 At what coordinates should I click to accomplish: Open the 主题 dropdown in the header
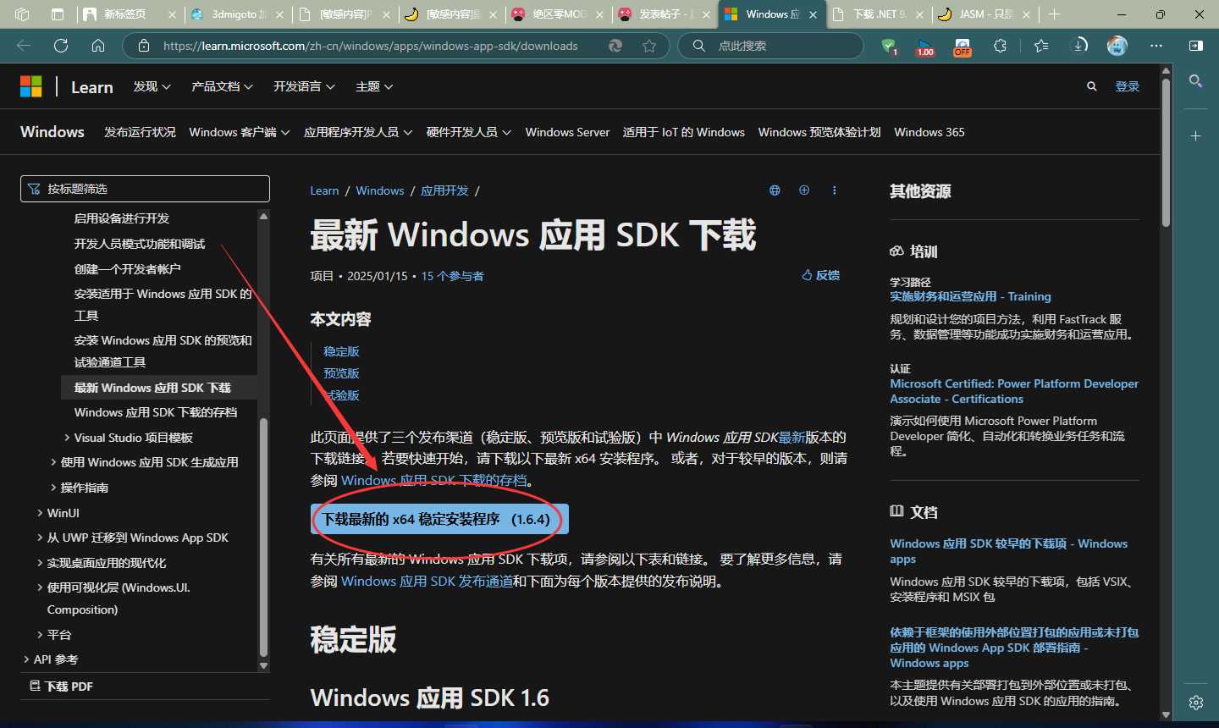click(372, 85)
